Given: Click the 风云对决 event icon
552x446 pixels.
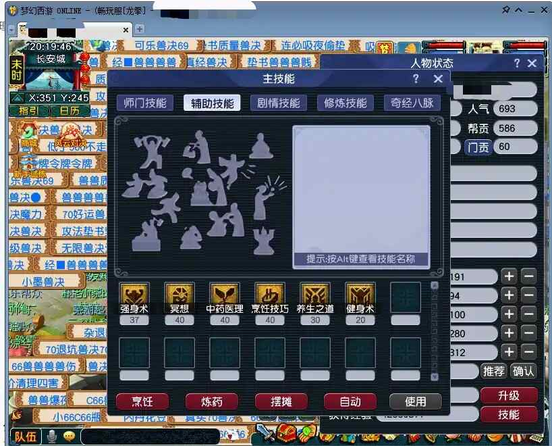Looking at the screenshot, I should [x=71, y=135].
